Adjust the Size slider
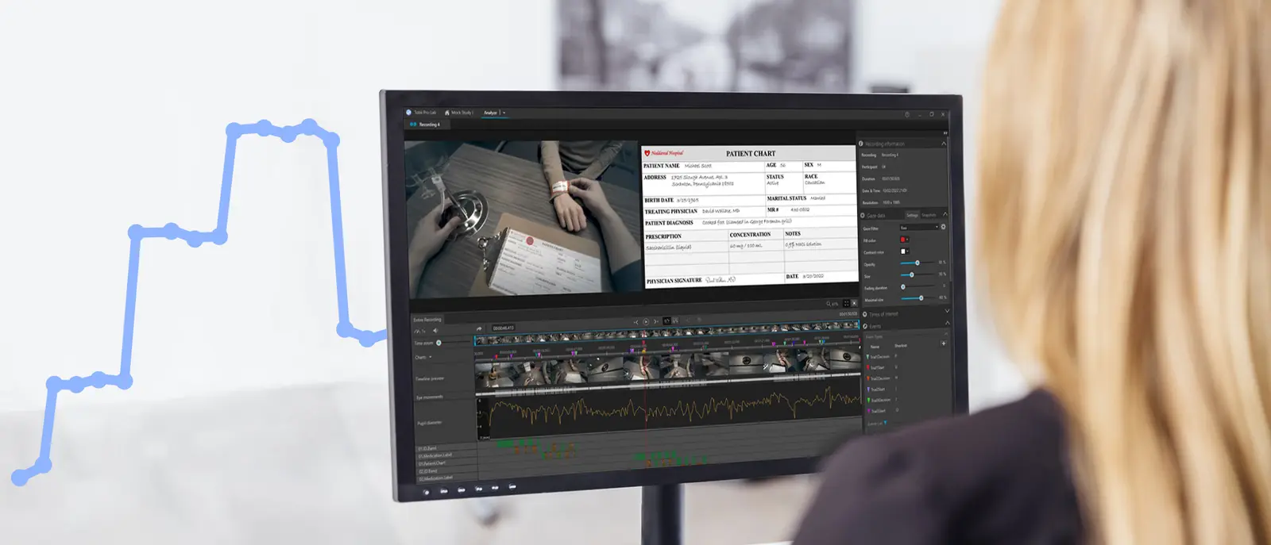 click(914, 274)
